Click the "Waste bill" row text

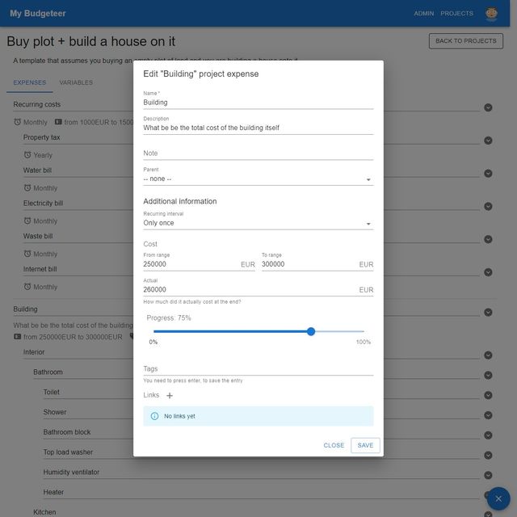click(x=38, y=236)
